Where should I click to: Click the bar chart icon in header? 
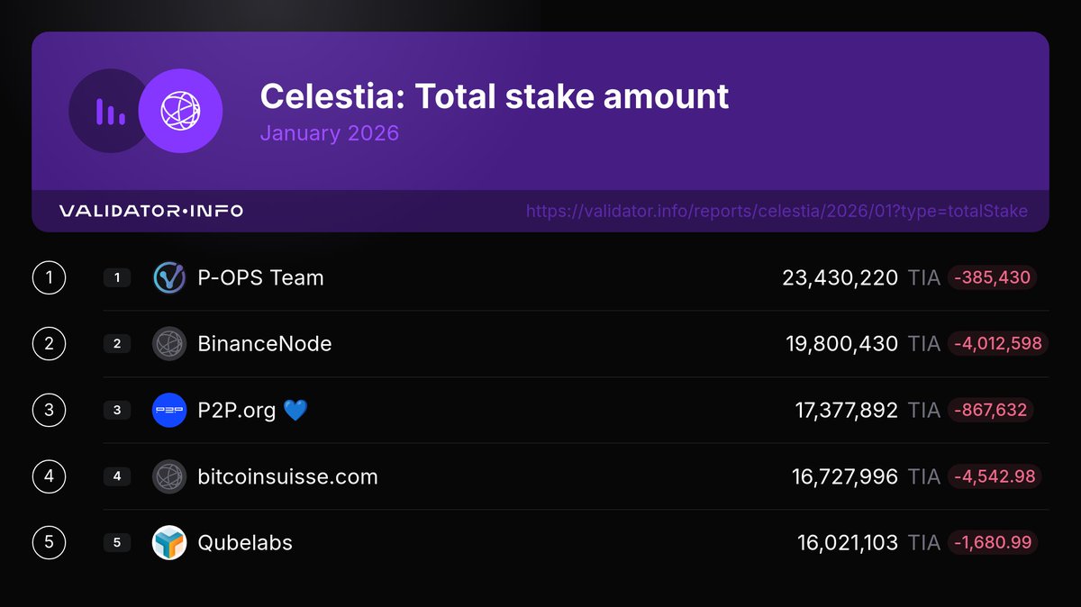[x=110, y=111]
